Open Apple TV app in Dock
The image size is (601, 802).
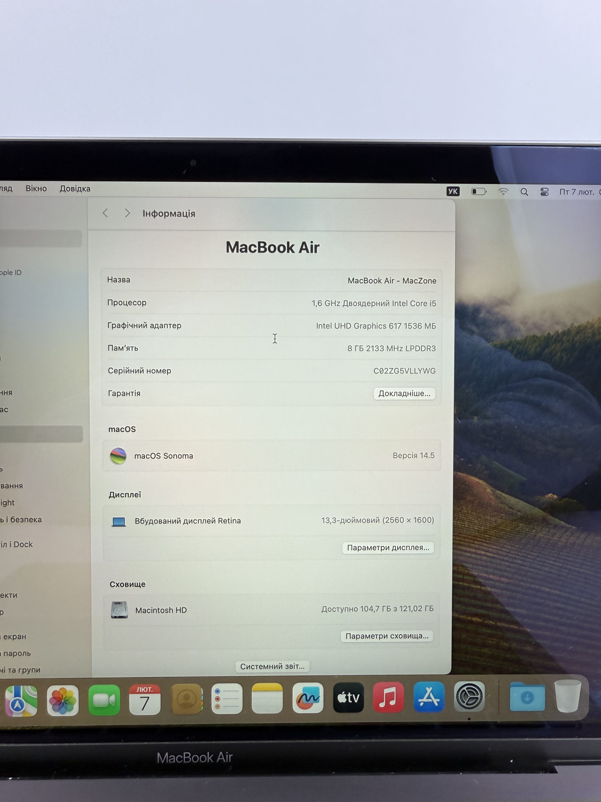348,698
